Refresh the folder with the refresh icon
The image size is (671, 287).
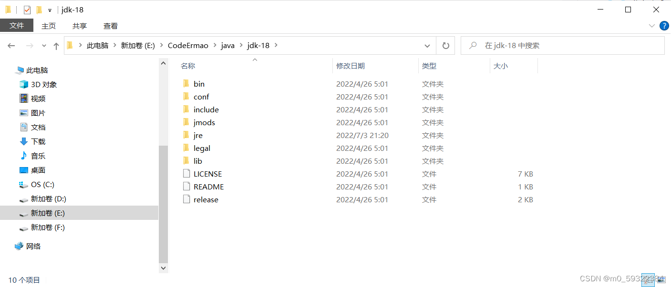coord(445,45)
